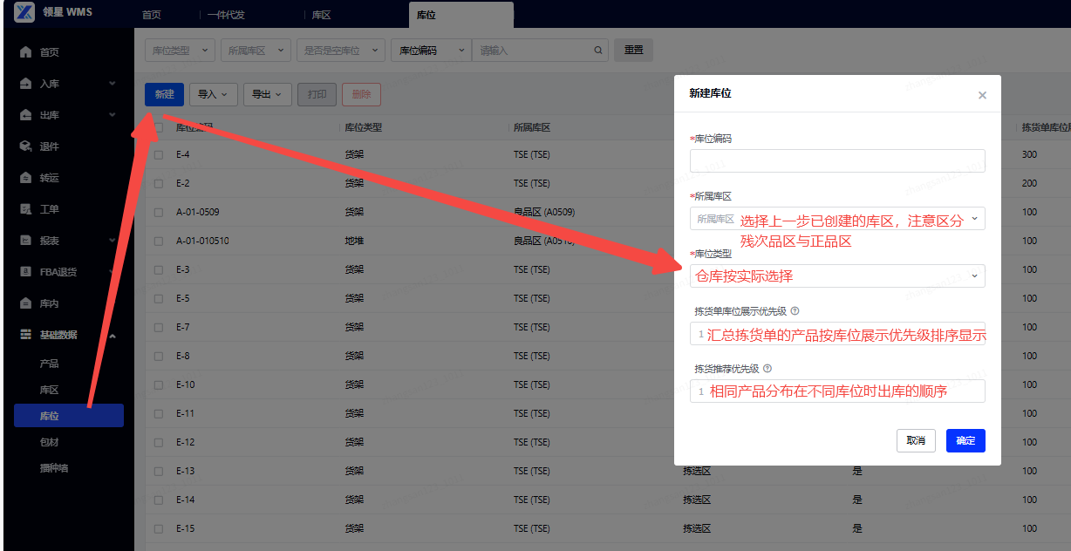Open 库区 in the sidebar submenu
The width and height of the screenshot is (1071, 551).
tap(50, 390)
